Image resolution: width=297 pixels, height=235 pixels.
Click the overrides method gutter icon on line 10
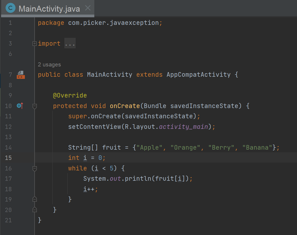click(x=20, y=106)
